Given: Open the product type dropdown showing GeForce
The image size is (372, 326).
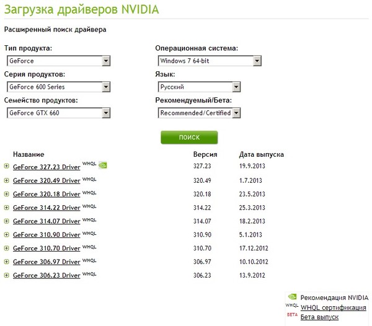Looking at the screenshot, I should [59, 61].
